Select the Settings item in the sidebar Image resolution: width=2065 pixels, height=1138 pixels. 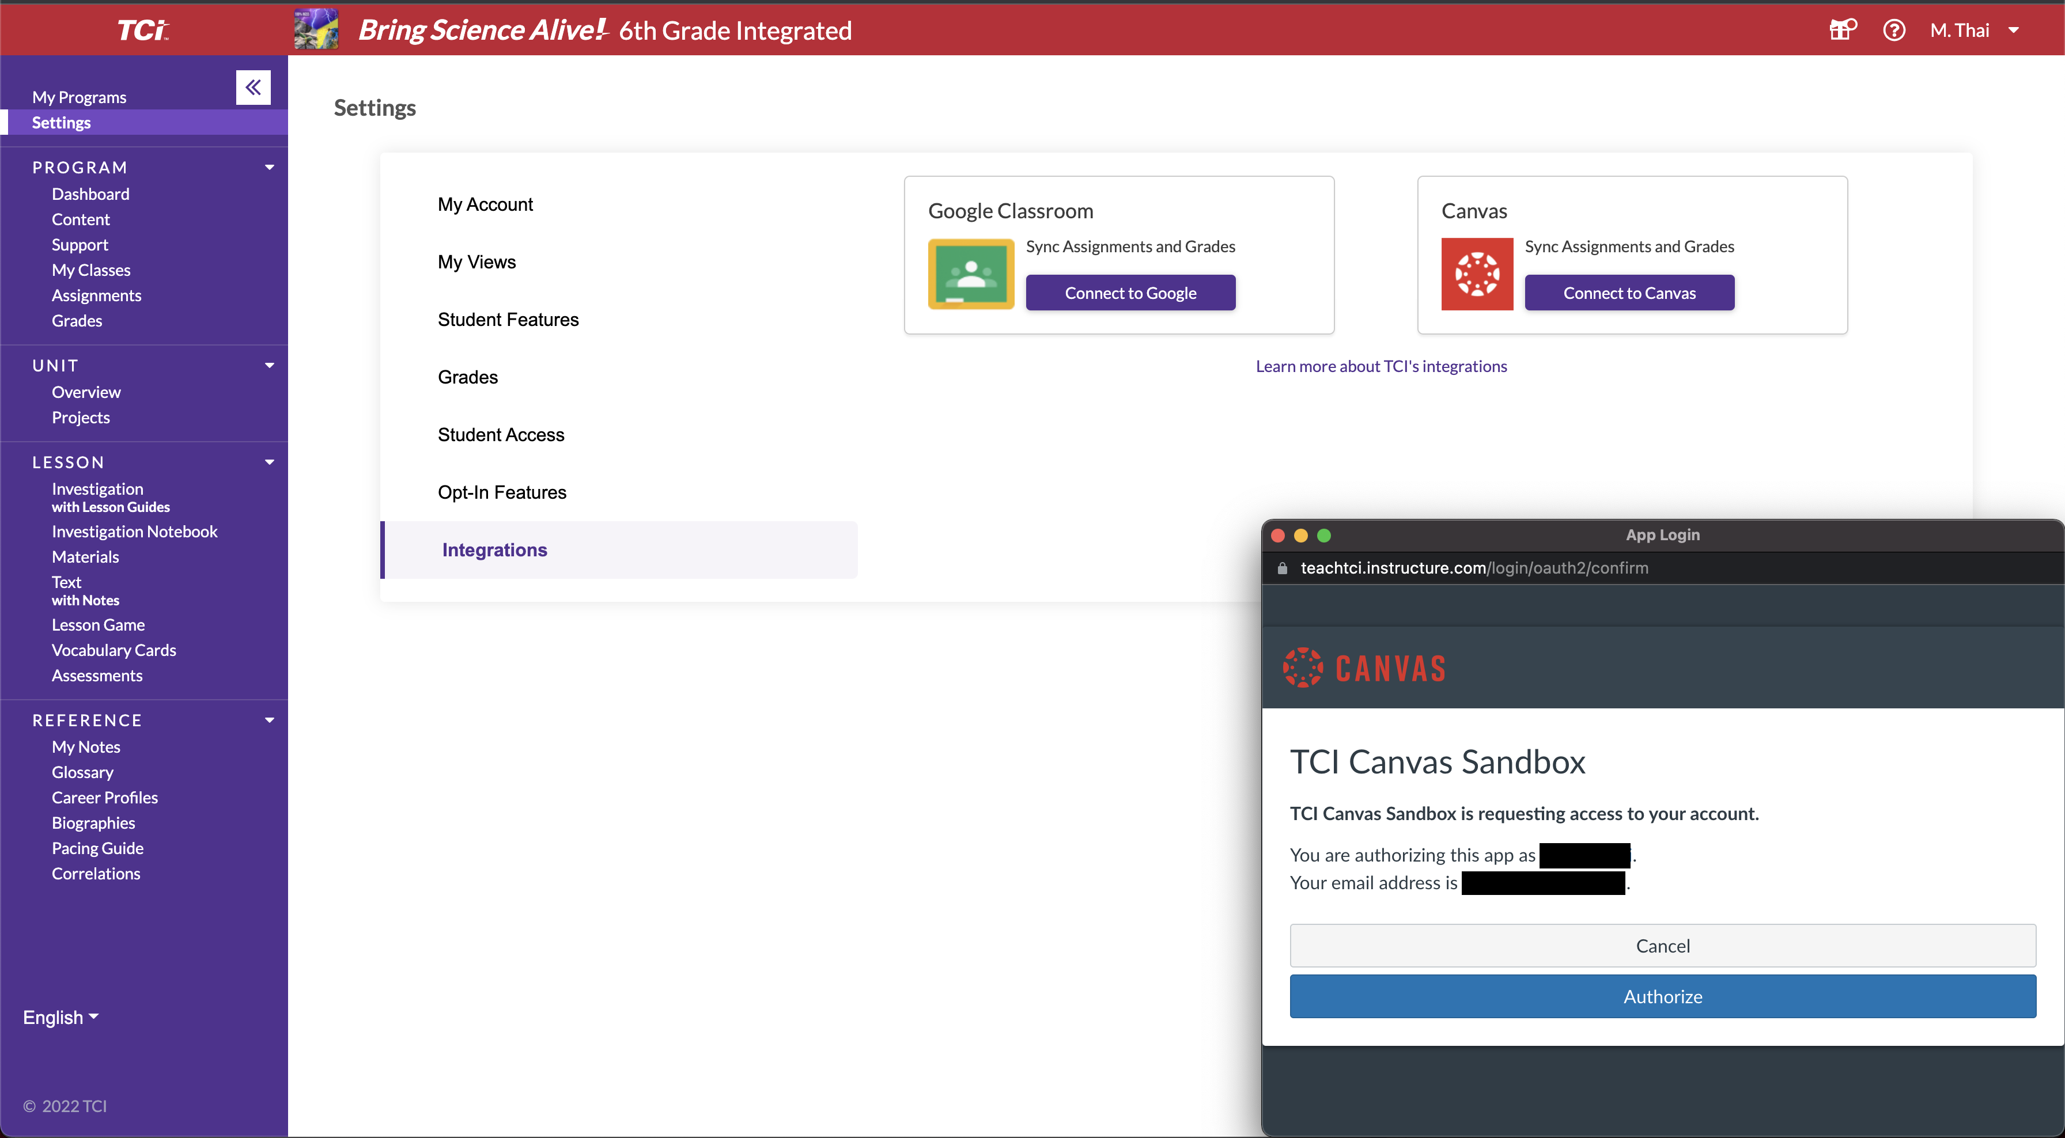(x=60, y=122)
